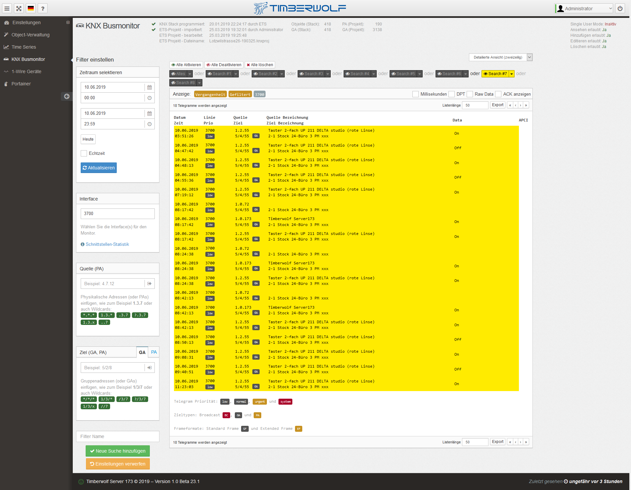Open Einstellungen in sidebar
The width and height of the screenshot is (631, 490).
tap(26, 22)
